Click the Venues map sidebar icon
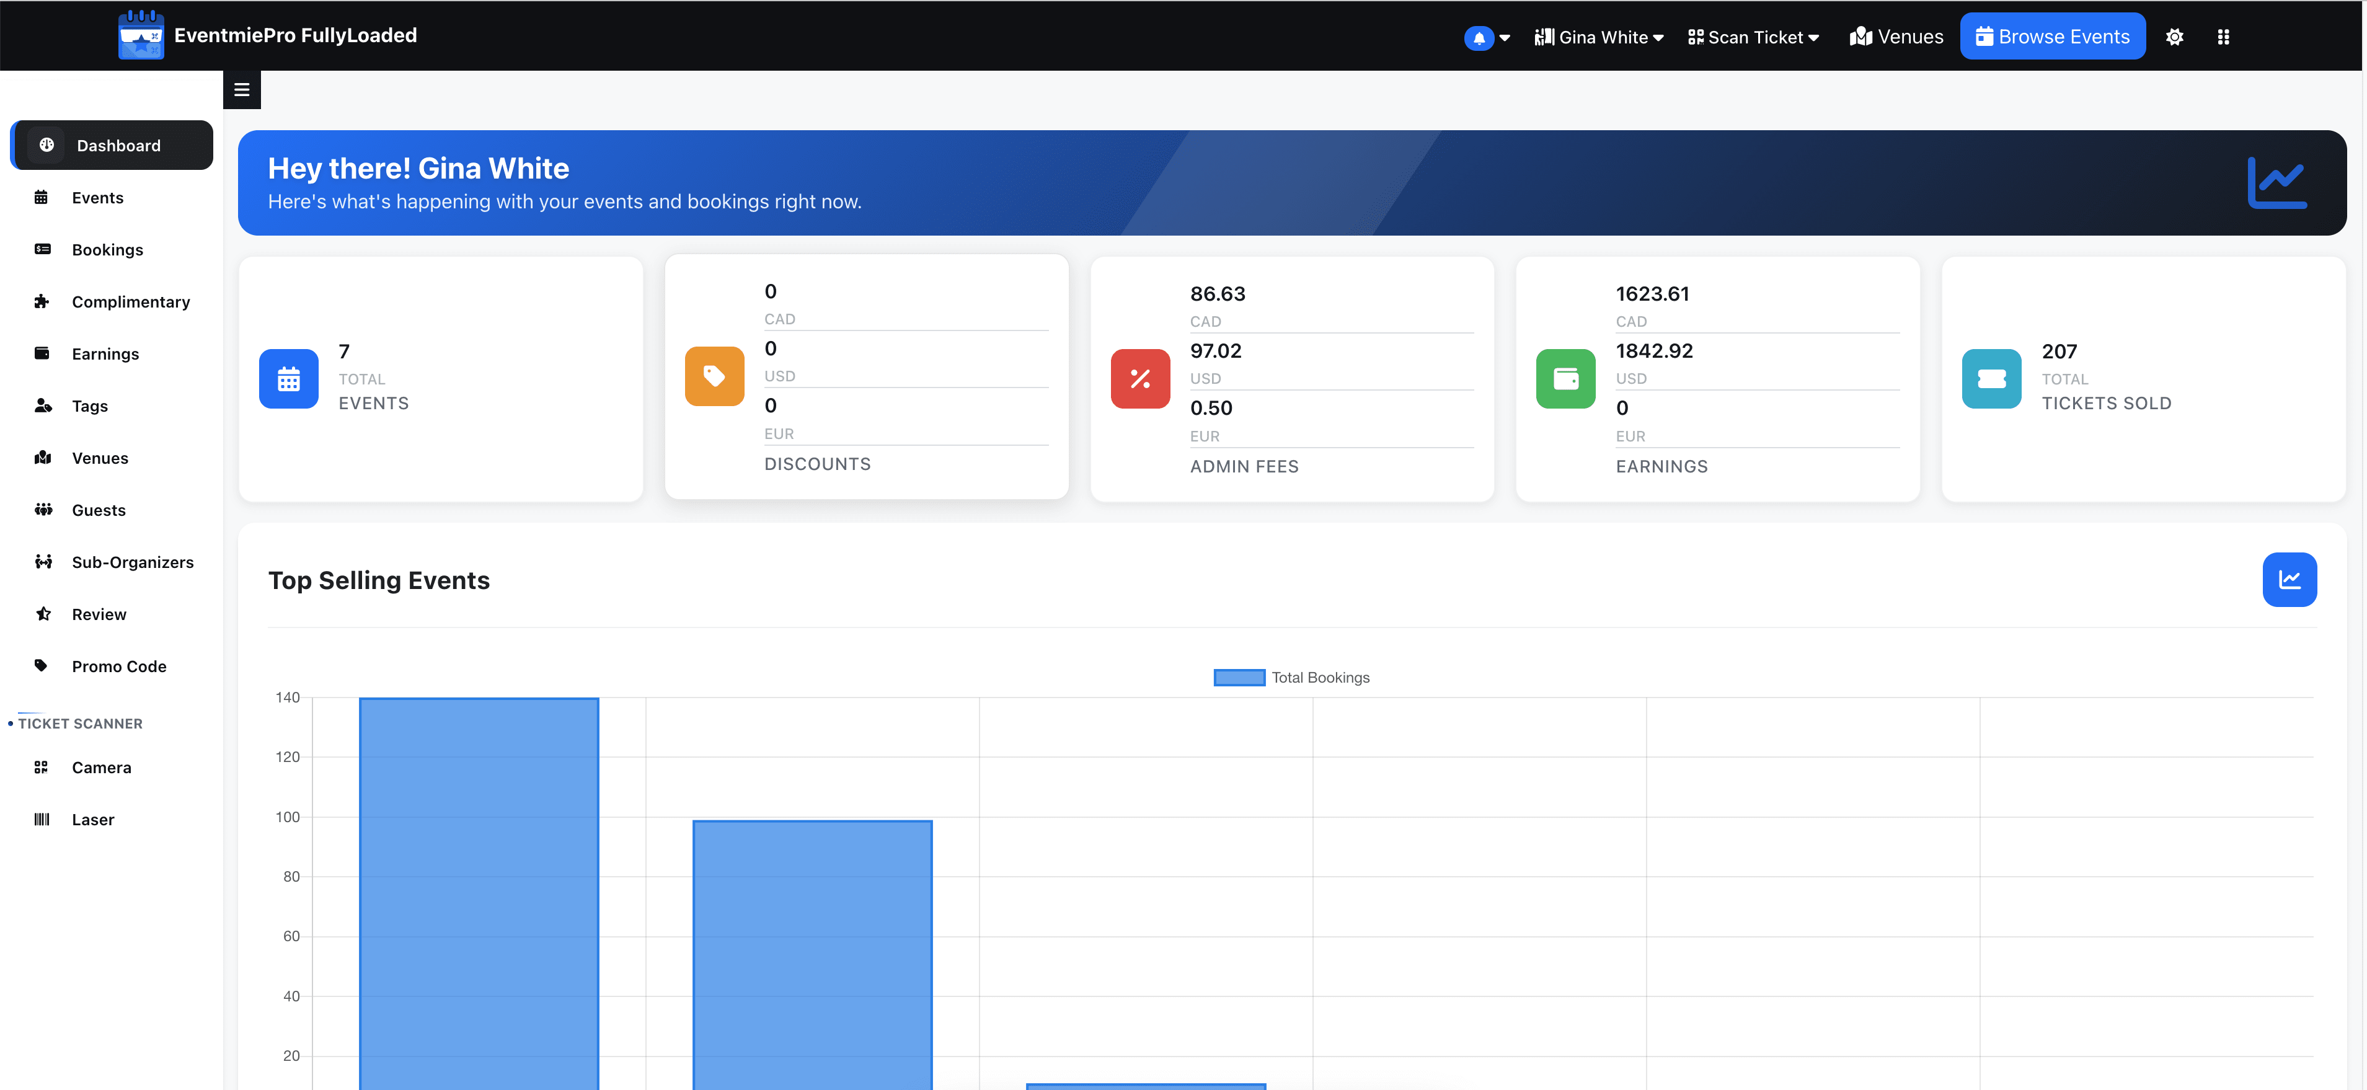2367x1090 pixels. tap(42, 458)
